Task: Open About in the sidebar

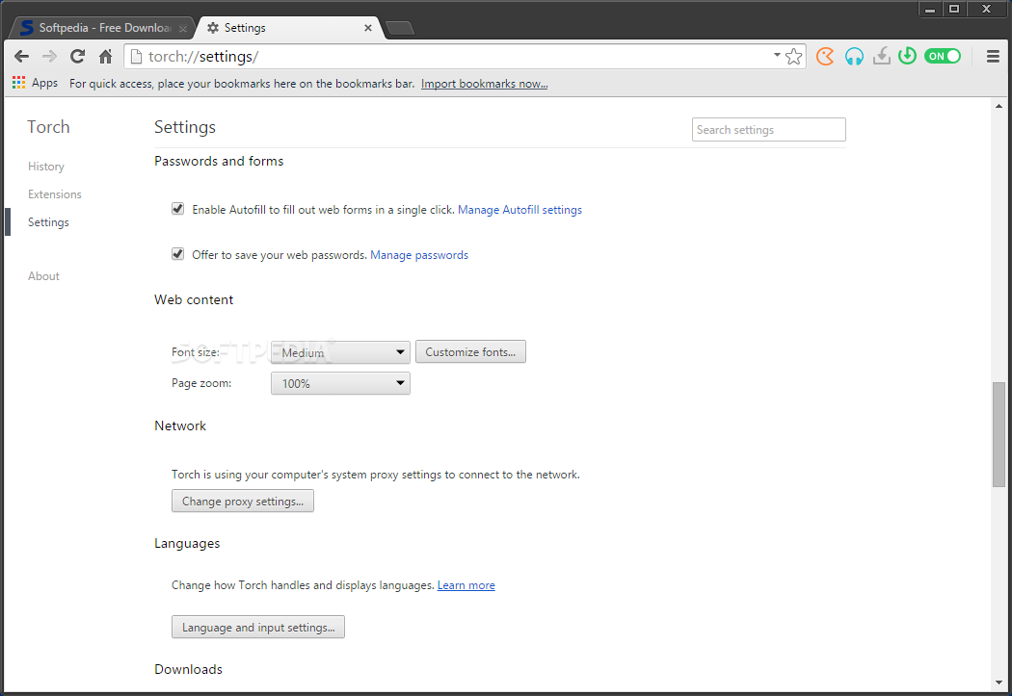Action: click(43, 276)
